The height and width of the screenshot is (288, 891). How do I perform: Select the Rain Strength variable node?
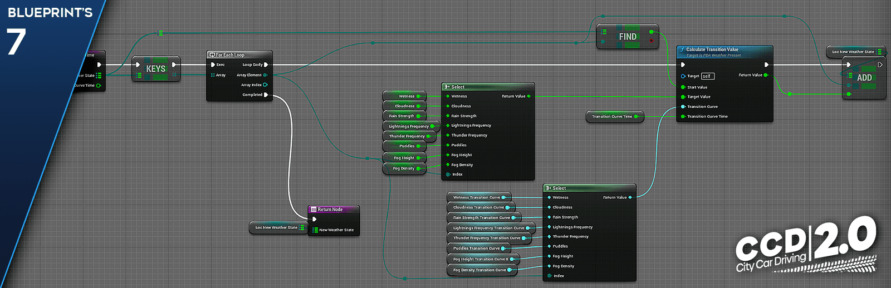(x=405, y=116)
